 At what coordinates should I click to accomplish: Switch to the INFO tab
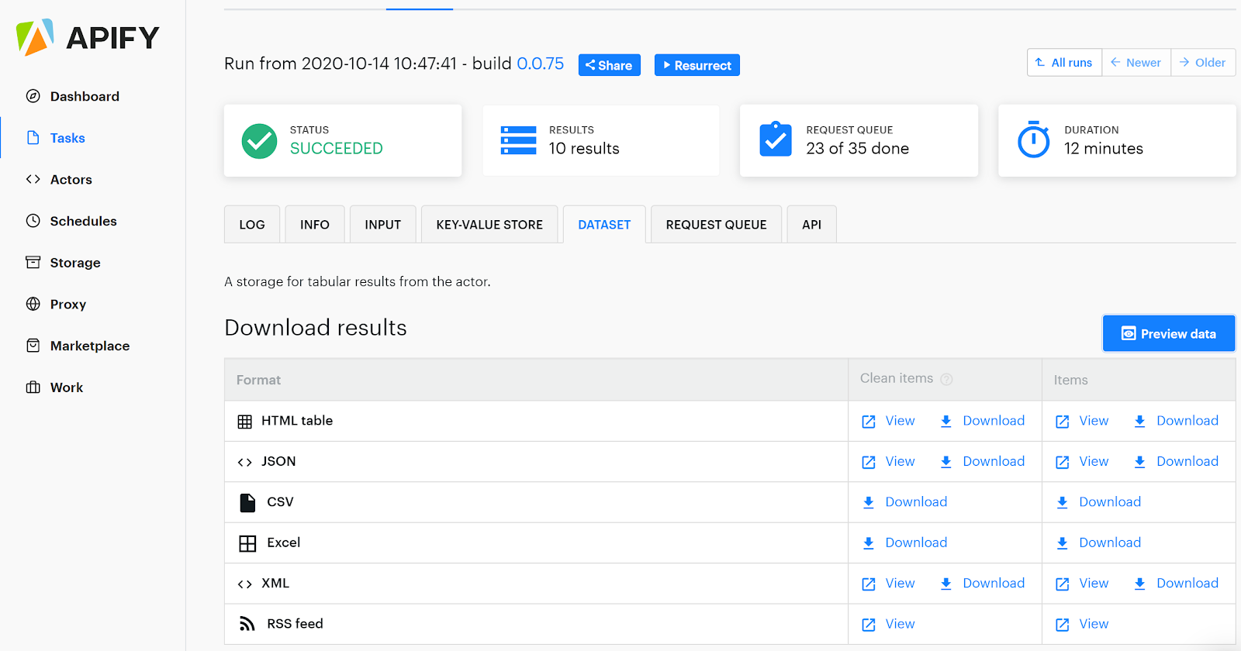[x=315, y=225]
